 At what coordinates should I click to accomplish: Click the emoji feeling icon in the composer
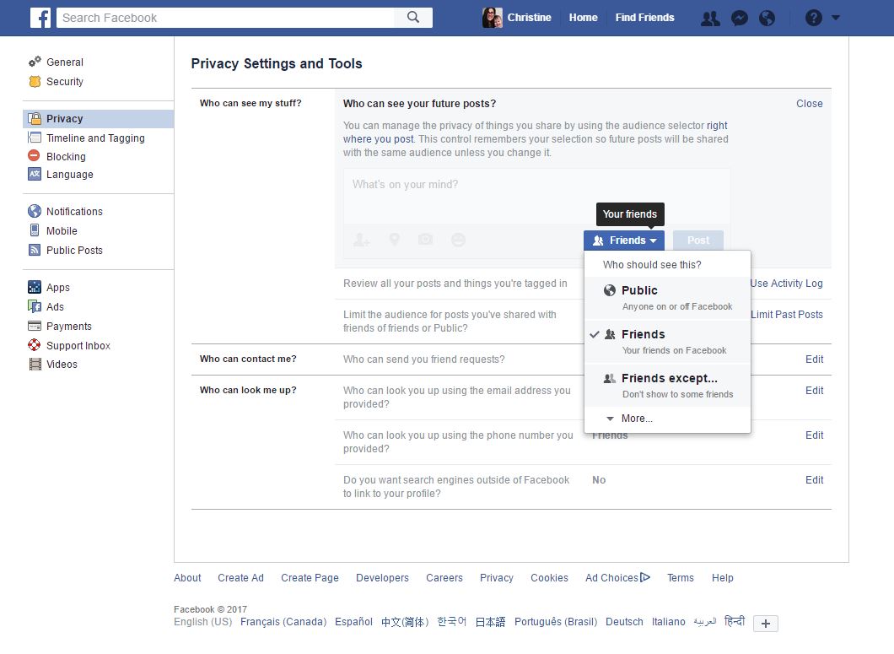pyautogui.click(x=459, y=240)
